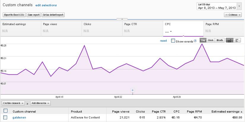This screenshot has width=245, height=122.
Task: Switch graph granularity to Week
Action: coord(211,40)
